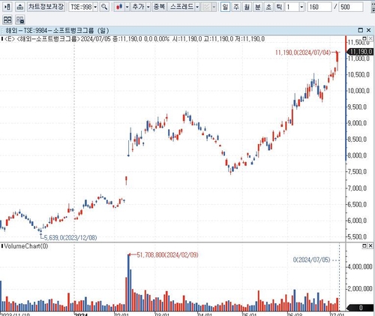This screenshot has height=316, width=375.
Task: Click the chart title 해외-TSE:9984-소프트뱅크그룹 (일)
Action: click(x=57, y=31)
